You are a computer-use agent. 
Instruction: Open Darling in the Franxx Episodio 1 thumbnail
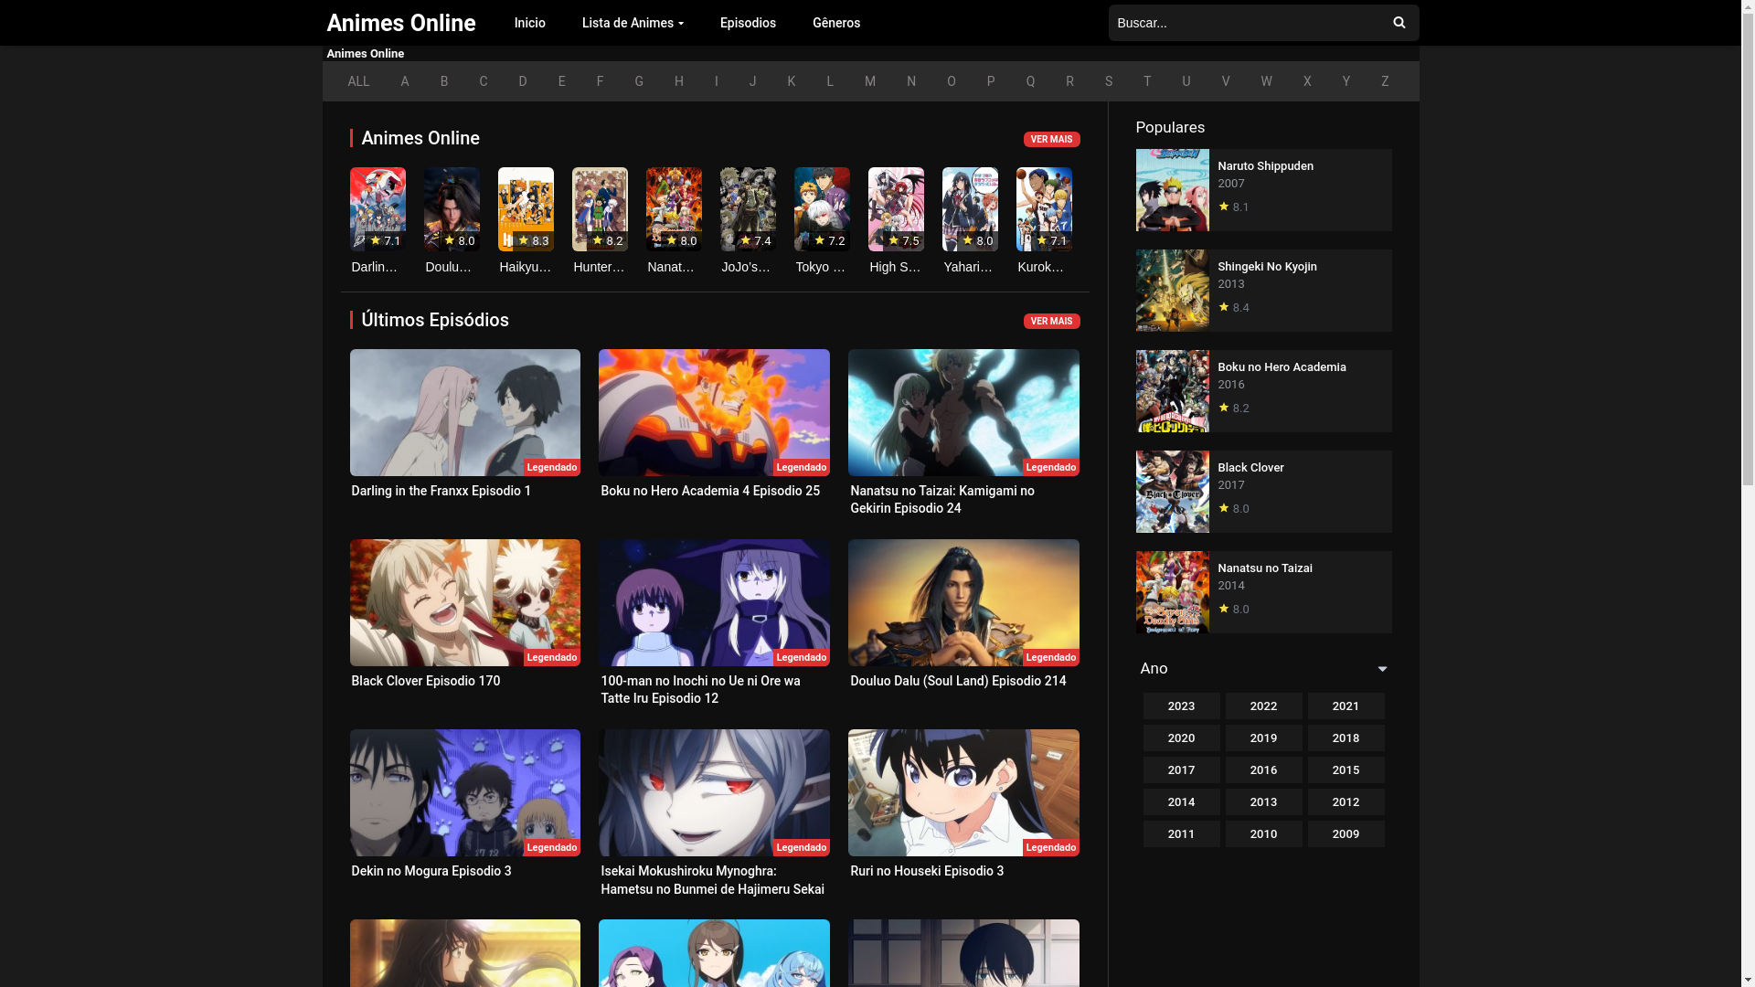pyautogui.click(x=464, y=412)
